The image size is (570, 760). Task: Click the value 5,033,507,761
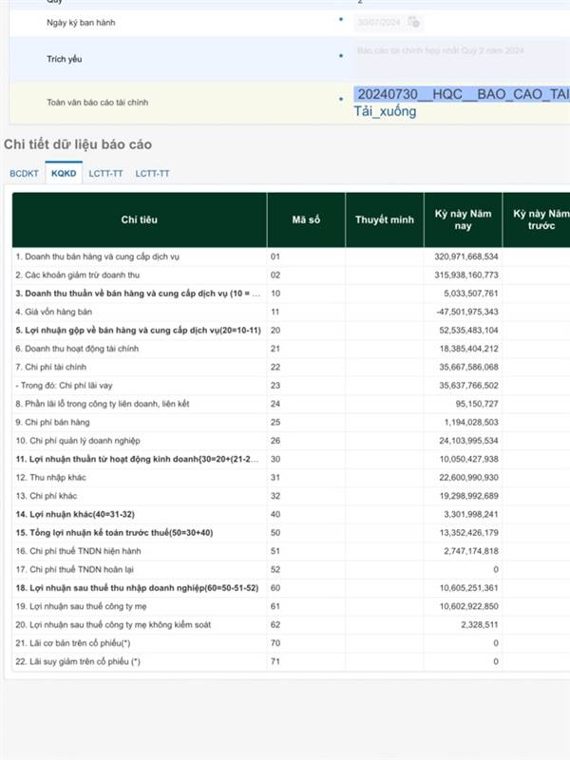(471, 294)
